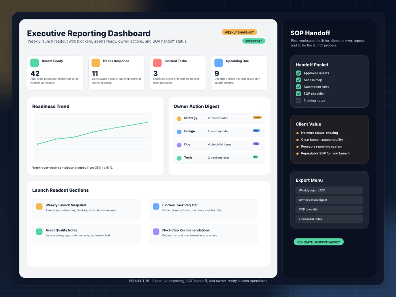Select Weekly report PDF in Export Menu
The width and height of the screenshot is (396, 297).
[x=329, y=190]
